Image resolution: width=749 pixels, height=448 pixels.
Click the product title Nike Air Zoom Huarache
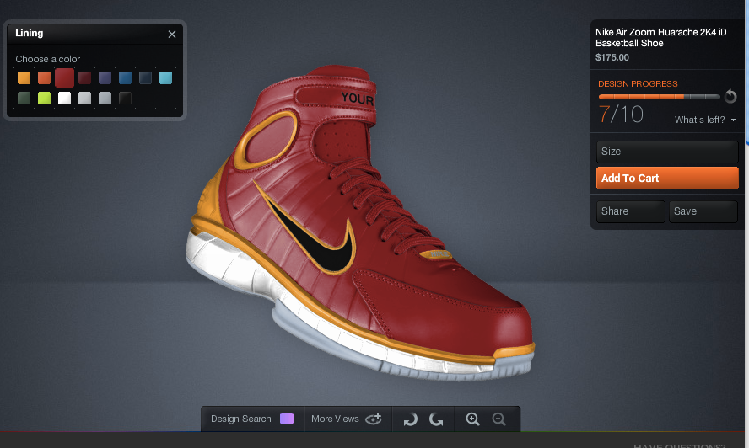click(x=660, y=38)
